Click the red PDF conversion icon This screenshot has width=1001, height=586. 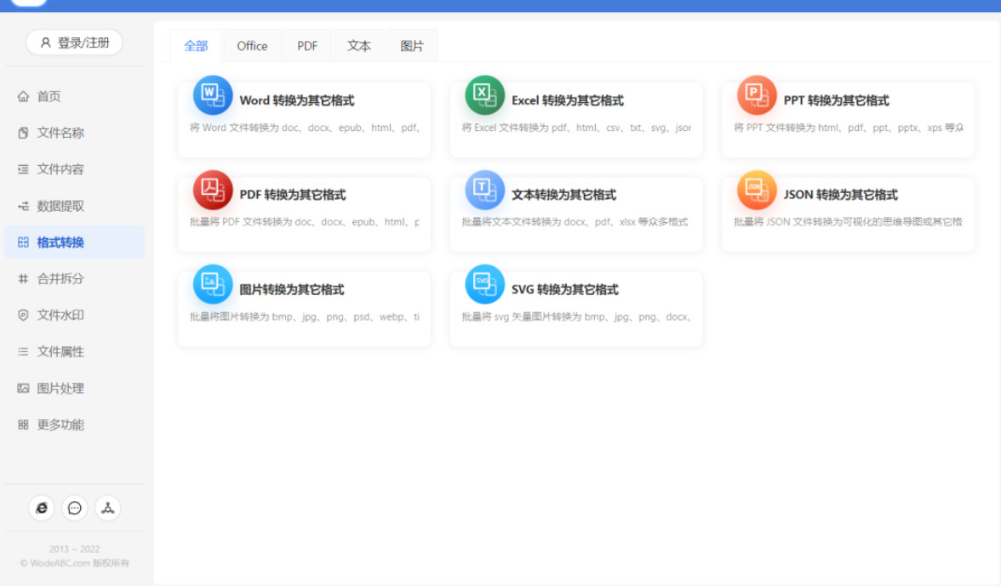click(212, 190)
